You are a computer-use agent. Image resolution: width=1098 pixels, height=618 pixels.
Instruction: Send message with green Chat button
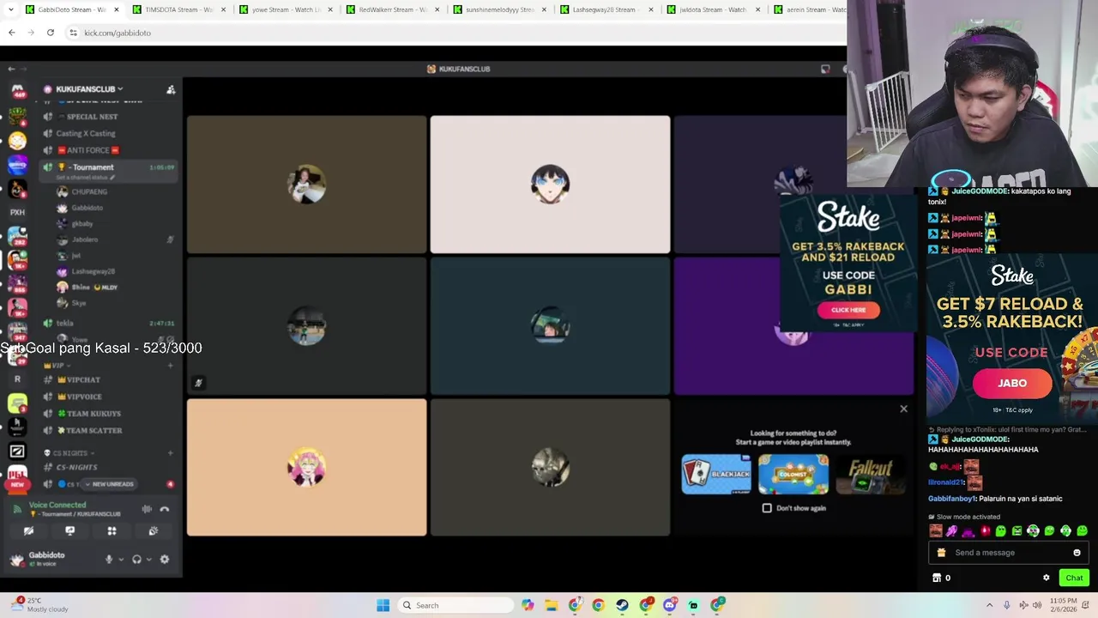click(x=1074, y=578)
